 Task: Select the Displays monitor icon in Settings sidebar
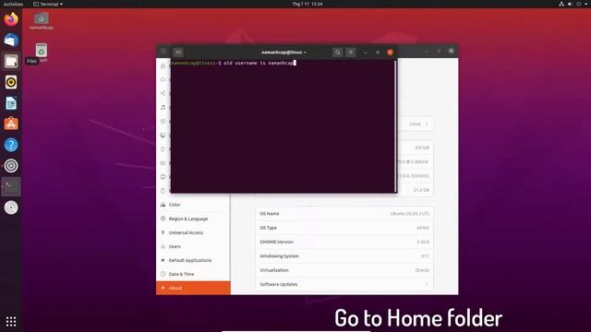coord(163,136)
